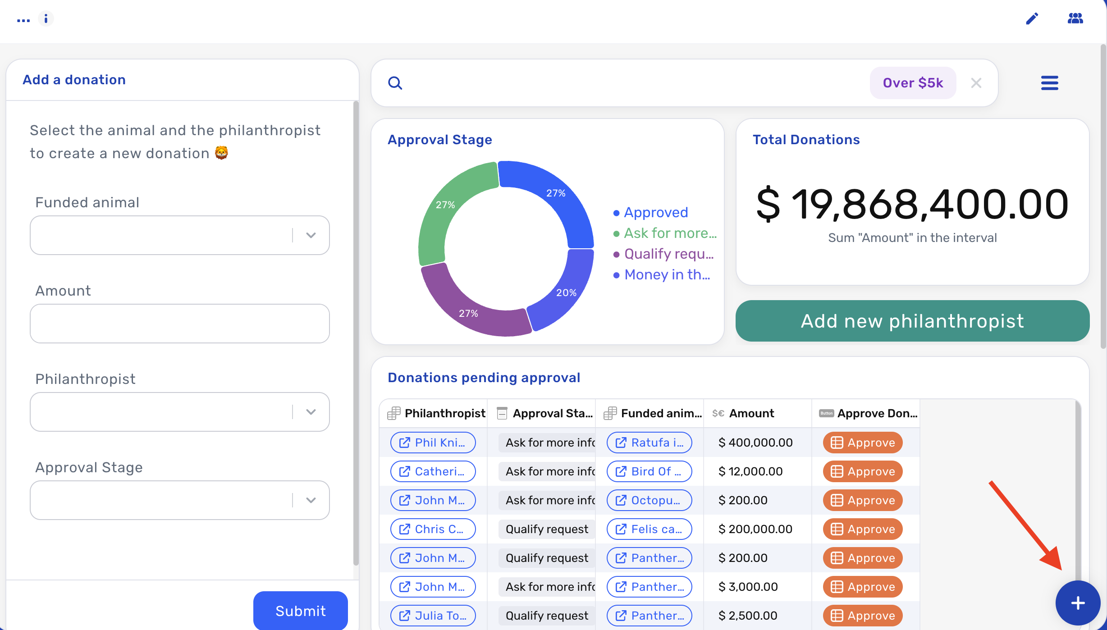Open Ratufa i… funded animal link

coord(649,443)
